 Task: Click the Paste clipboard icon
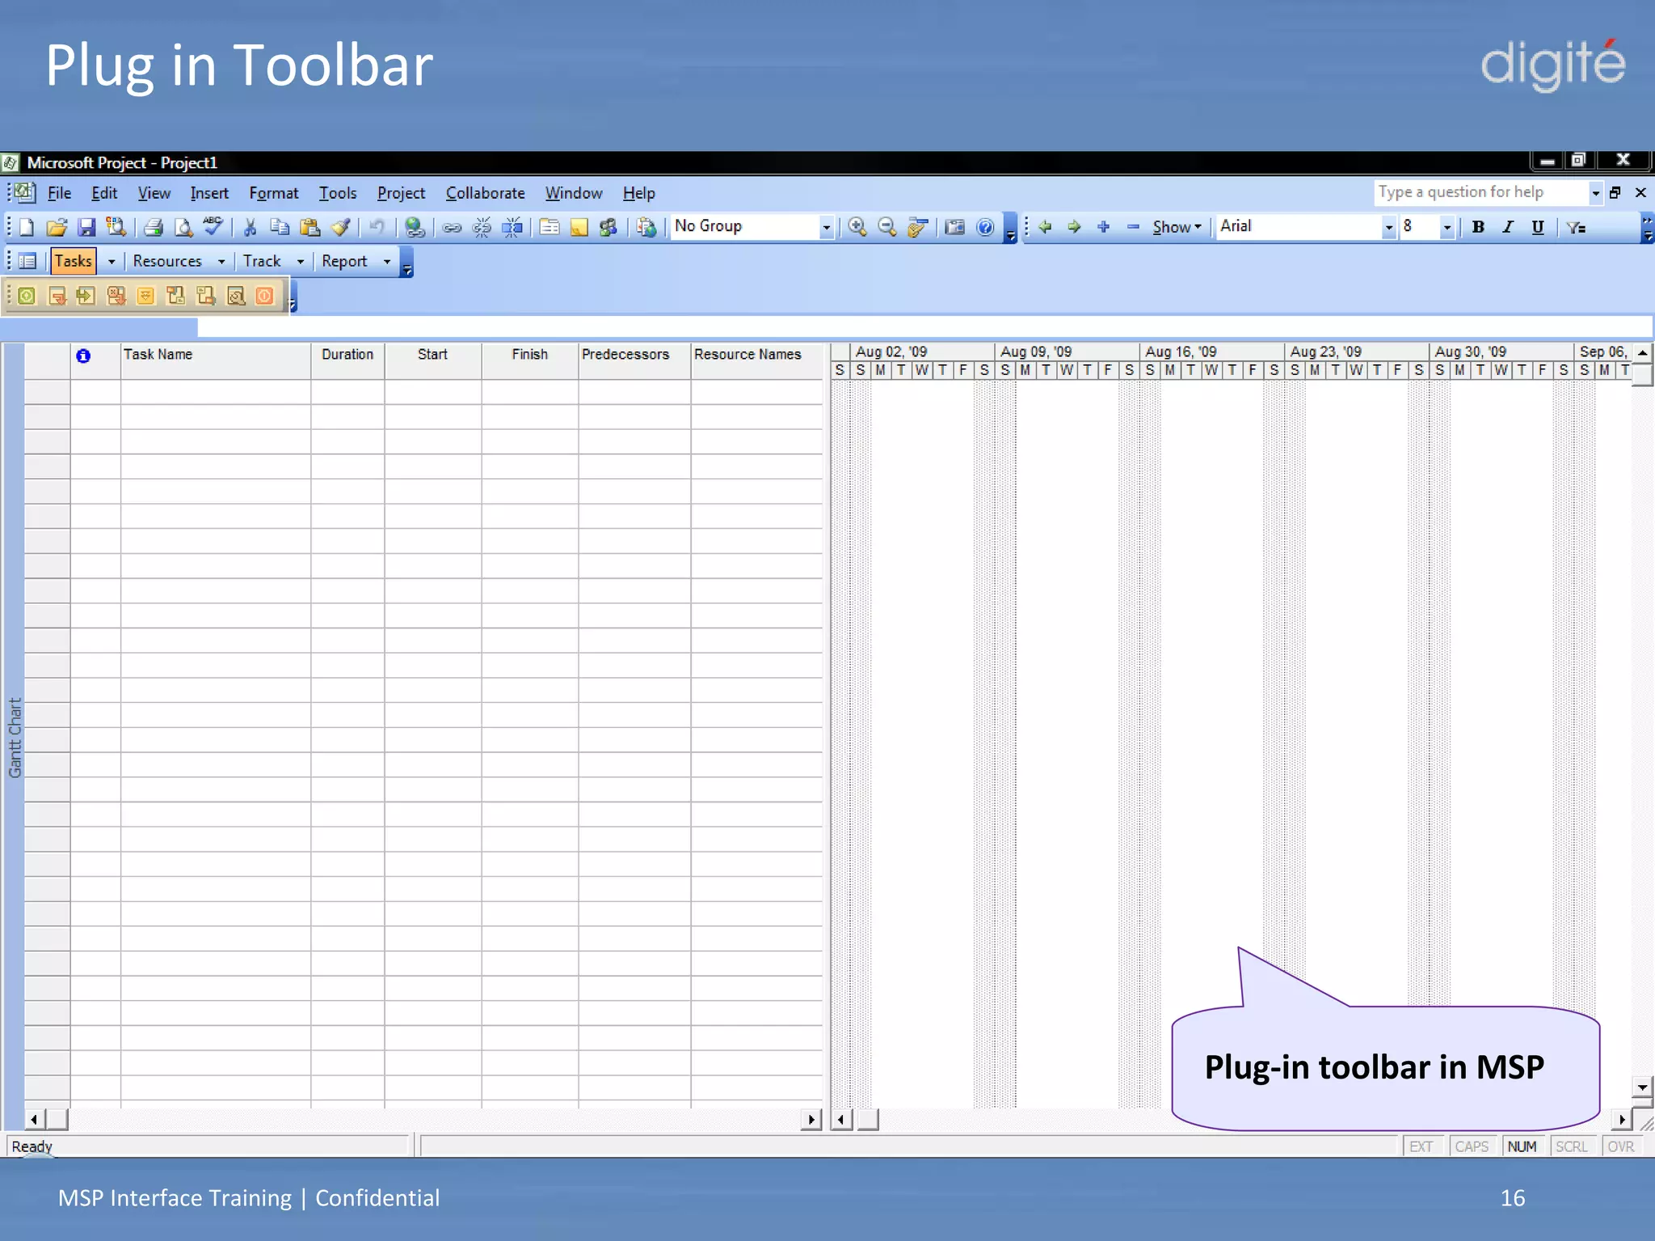click(310, 227)
